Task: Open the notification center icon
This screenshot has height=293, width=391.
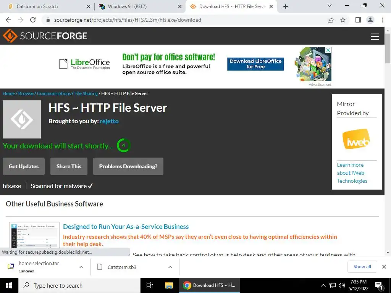Action: [379, 286]
